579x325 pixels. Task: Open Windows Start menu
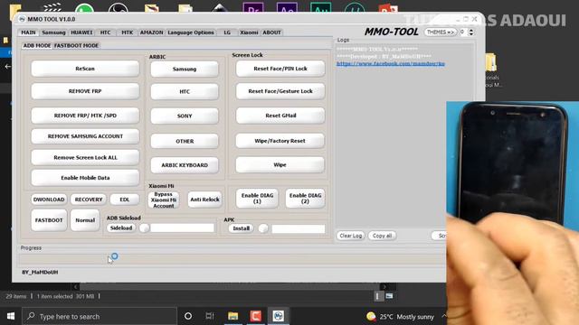pyautogui.click(x=11, y=316)
